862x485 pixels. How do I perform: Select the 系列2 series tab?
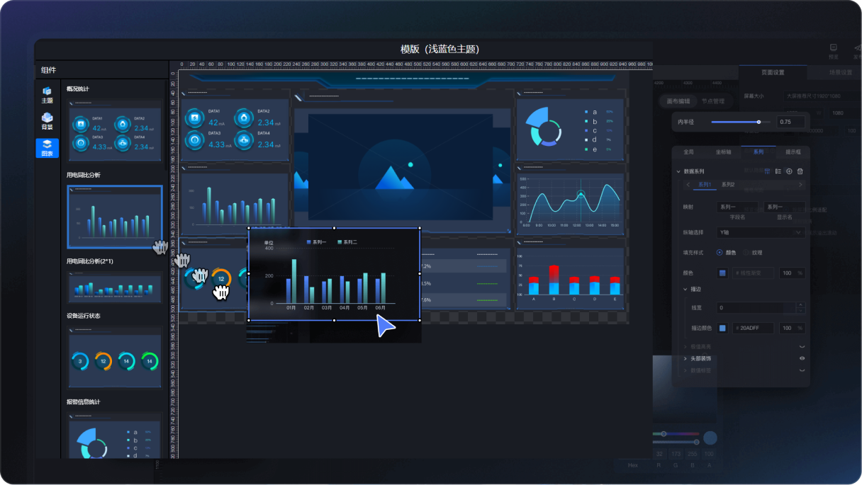[728, 185]
